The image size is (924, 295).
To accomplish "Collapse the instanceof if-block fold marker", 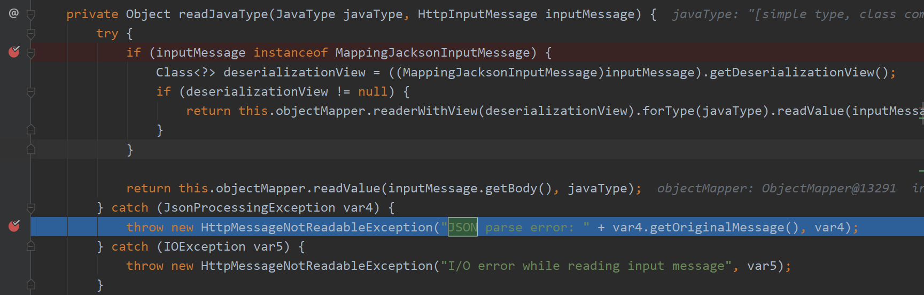I will click(x=31, y=53).
